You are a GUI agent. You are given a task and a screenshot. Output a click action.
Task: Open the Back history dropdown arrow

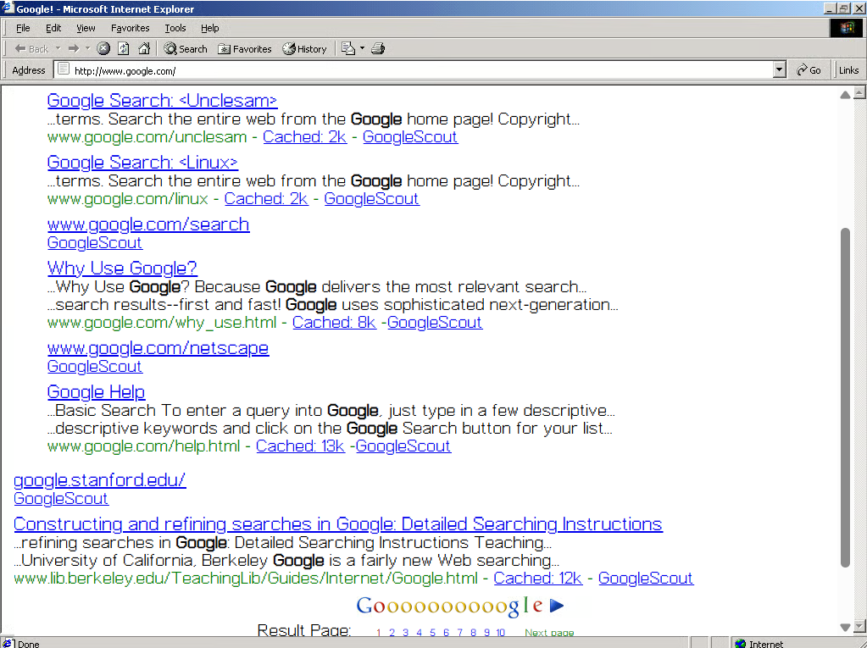pyautogui.click(x=58, y=48)
